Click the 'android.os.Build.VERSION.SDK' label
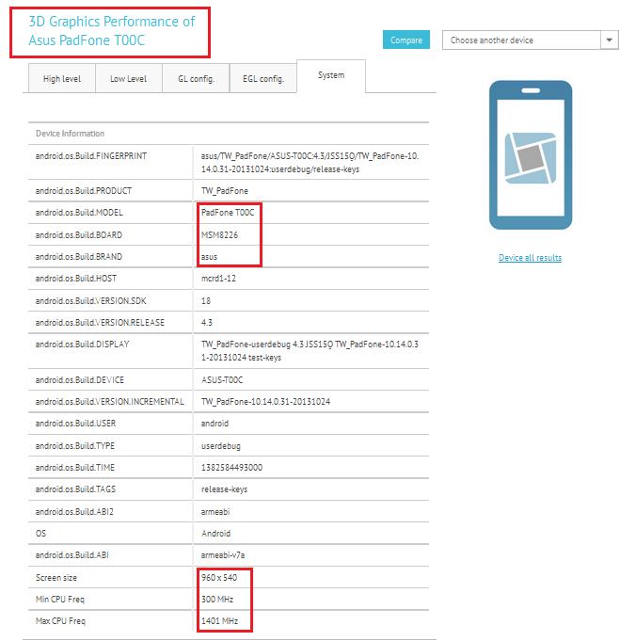 click(90, 300)
